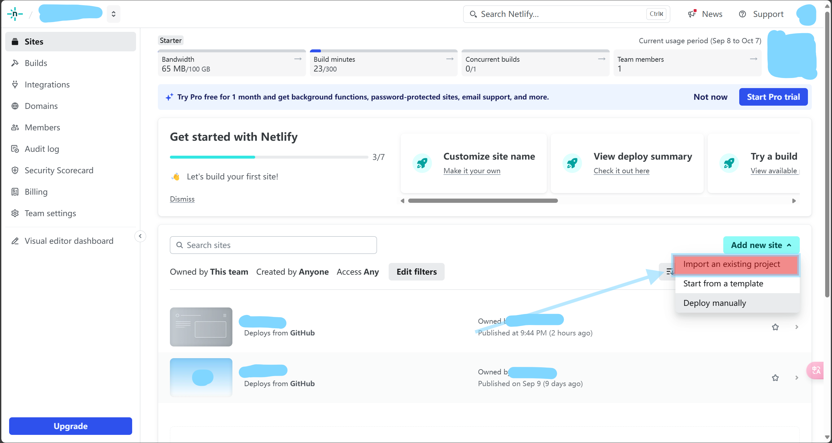Open the Security Scorecard page
The image size is (832, 443).
click(x=59, y=170)
